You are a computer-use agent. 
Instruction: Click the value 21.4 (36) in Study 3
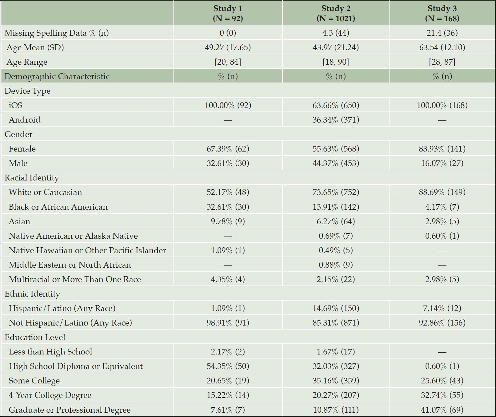pyautogui.click(x=442, y=33)
